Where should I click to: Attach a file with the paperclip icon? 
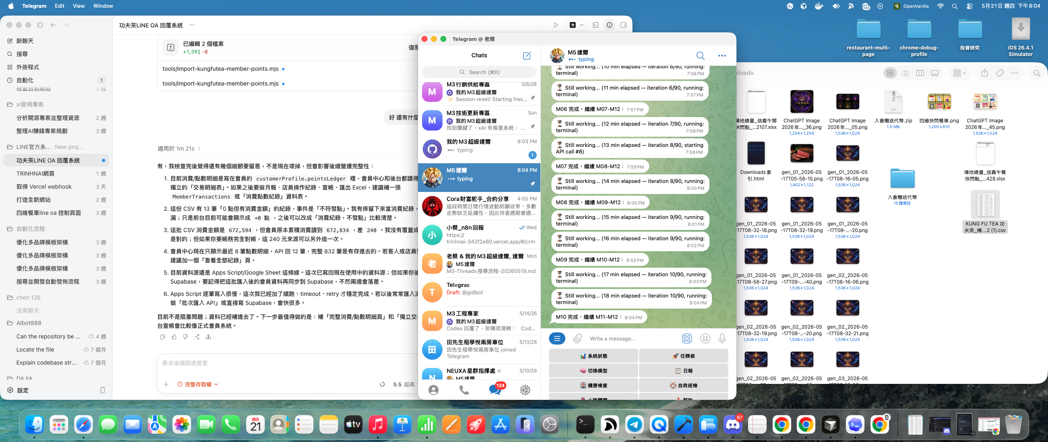point(578,338)
